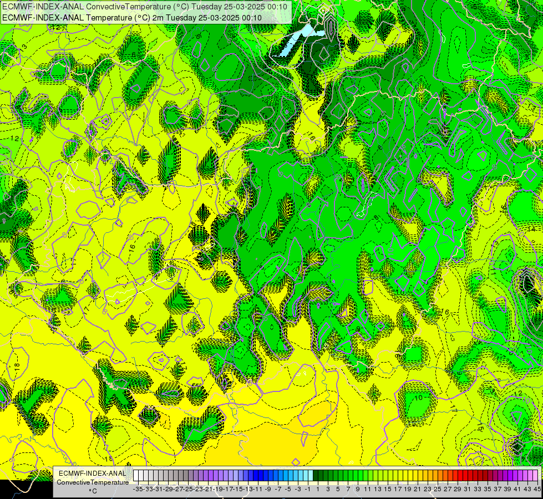
Task: Click the legend value 31
Action: coord(468,490)
